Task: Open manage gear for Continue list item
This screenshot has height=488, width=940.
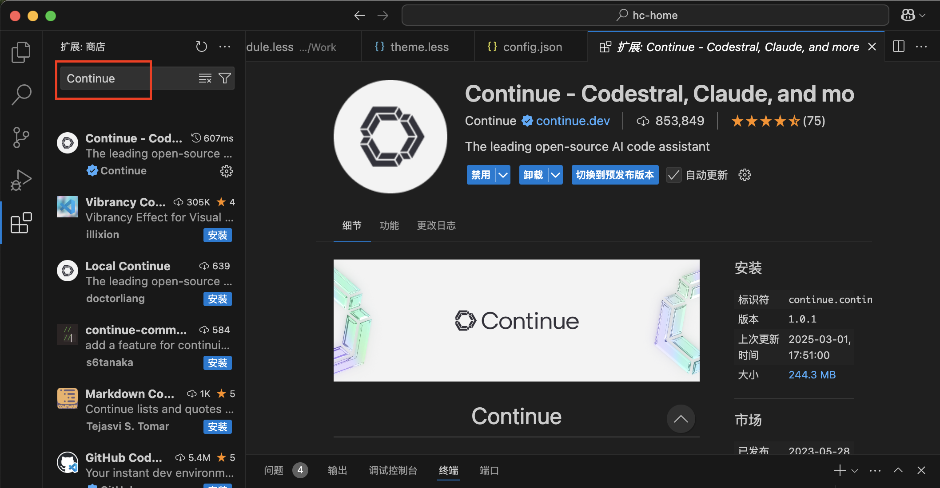Action: [227, 171]
